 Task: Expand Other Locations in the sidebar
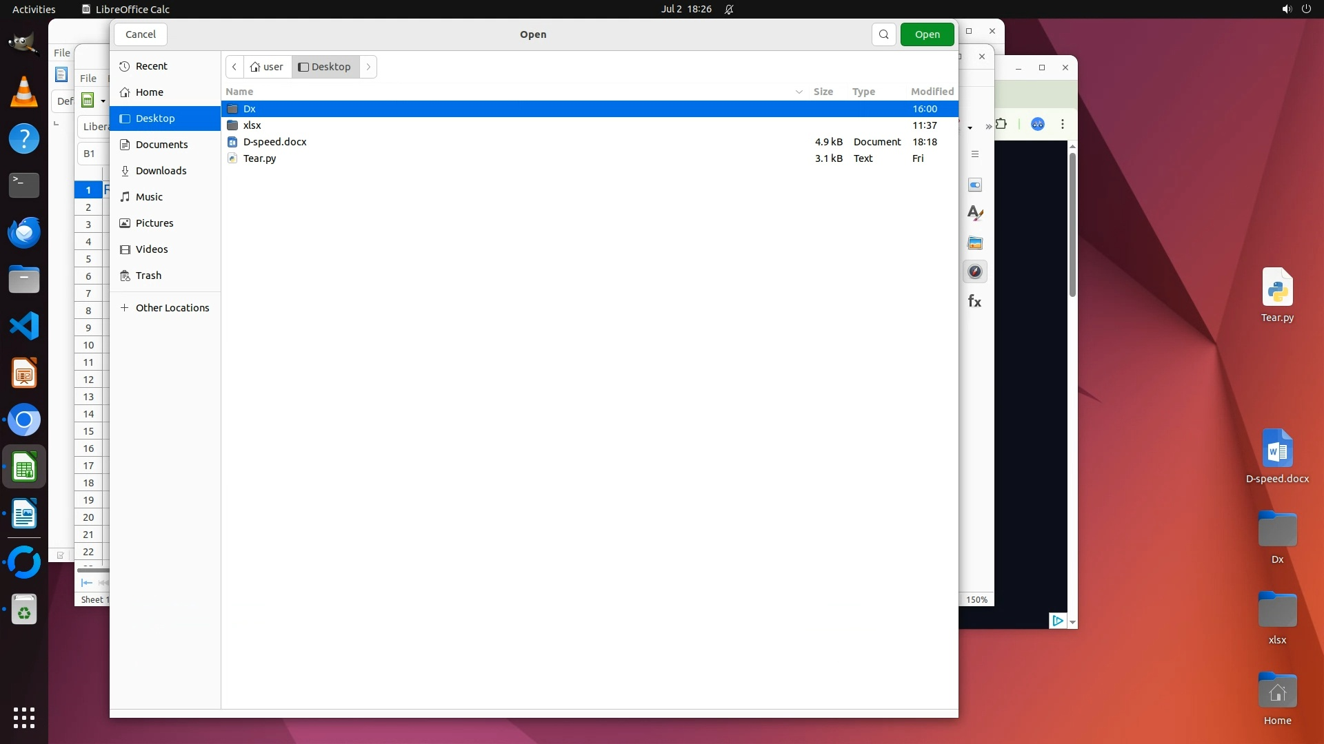(x=172, y=308)
